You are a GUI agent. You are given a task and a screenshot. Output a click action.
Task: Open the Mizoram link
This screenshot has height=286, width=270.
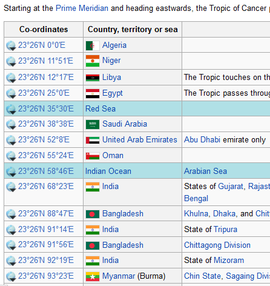(x=229, y=261)
